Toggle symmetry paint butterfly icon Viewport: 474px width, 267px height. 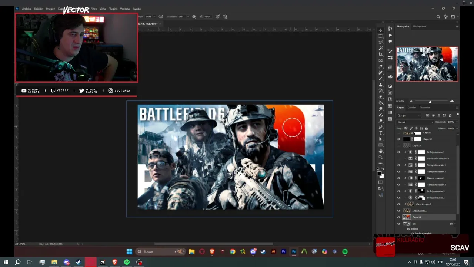coord(225,17)
